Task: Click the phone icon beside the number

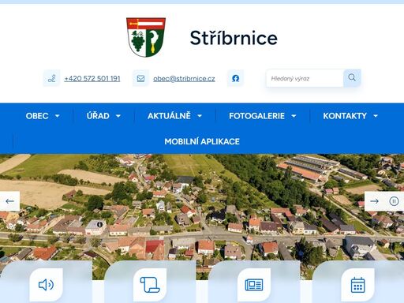Action: coord(51,78)
